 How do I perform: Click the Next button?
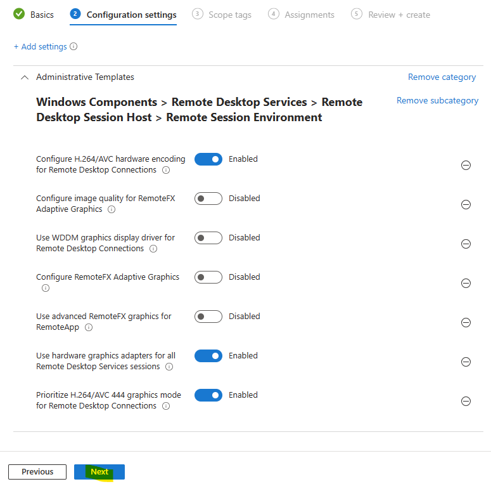point(99,472)
